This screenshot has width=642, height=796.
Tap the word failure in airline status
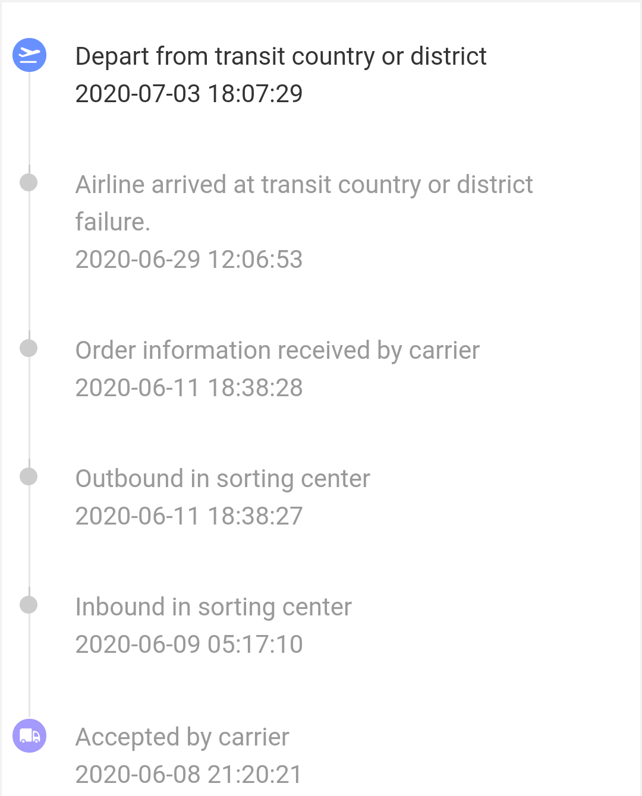(x=112, y=222)
